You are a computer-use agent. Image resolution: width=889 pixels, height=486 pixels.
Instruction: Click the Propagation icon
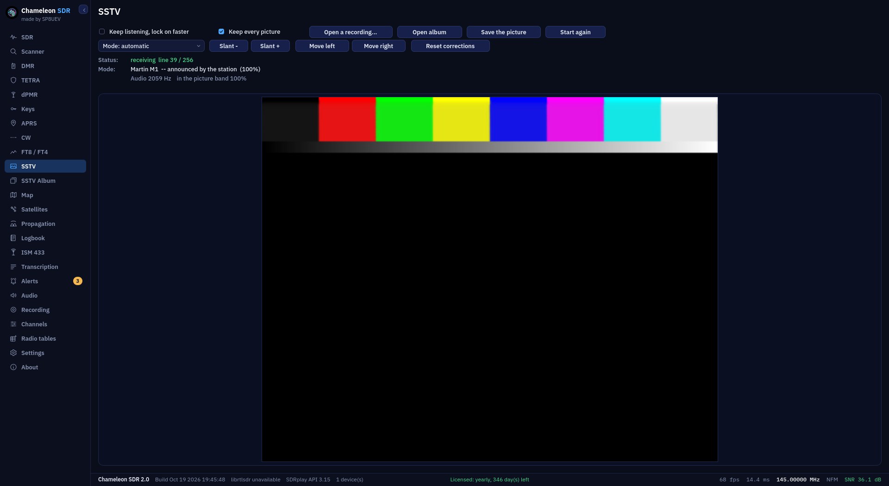(13, 224)
